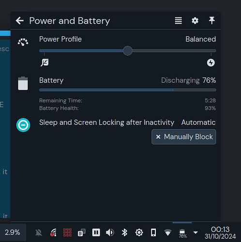Move the Power Profile slider handle

pyautogui.click(x=128, y=51)
